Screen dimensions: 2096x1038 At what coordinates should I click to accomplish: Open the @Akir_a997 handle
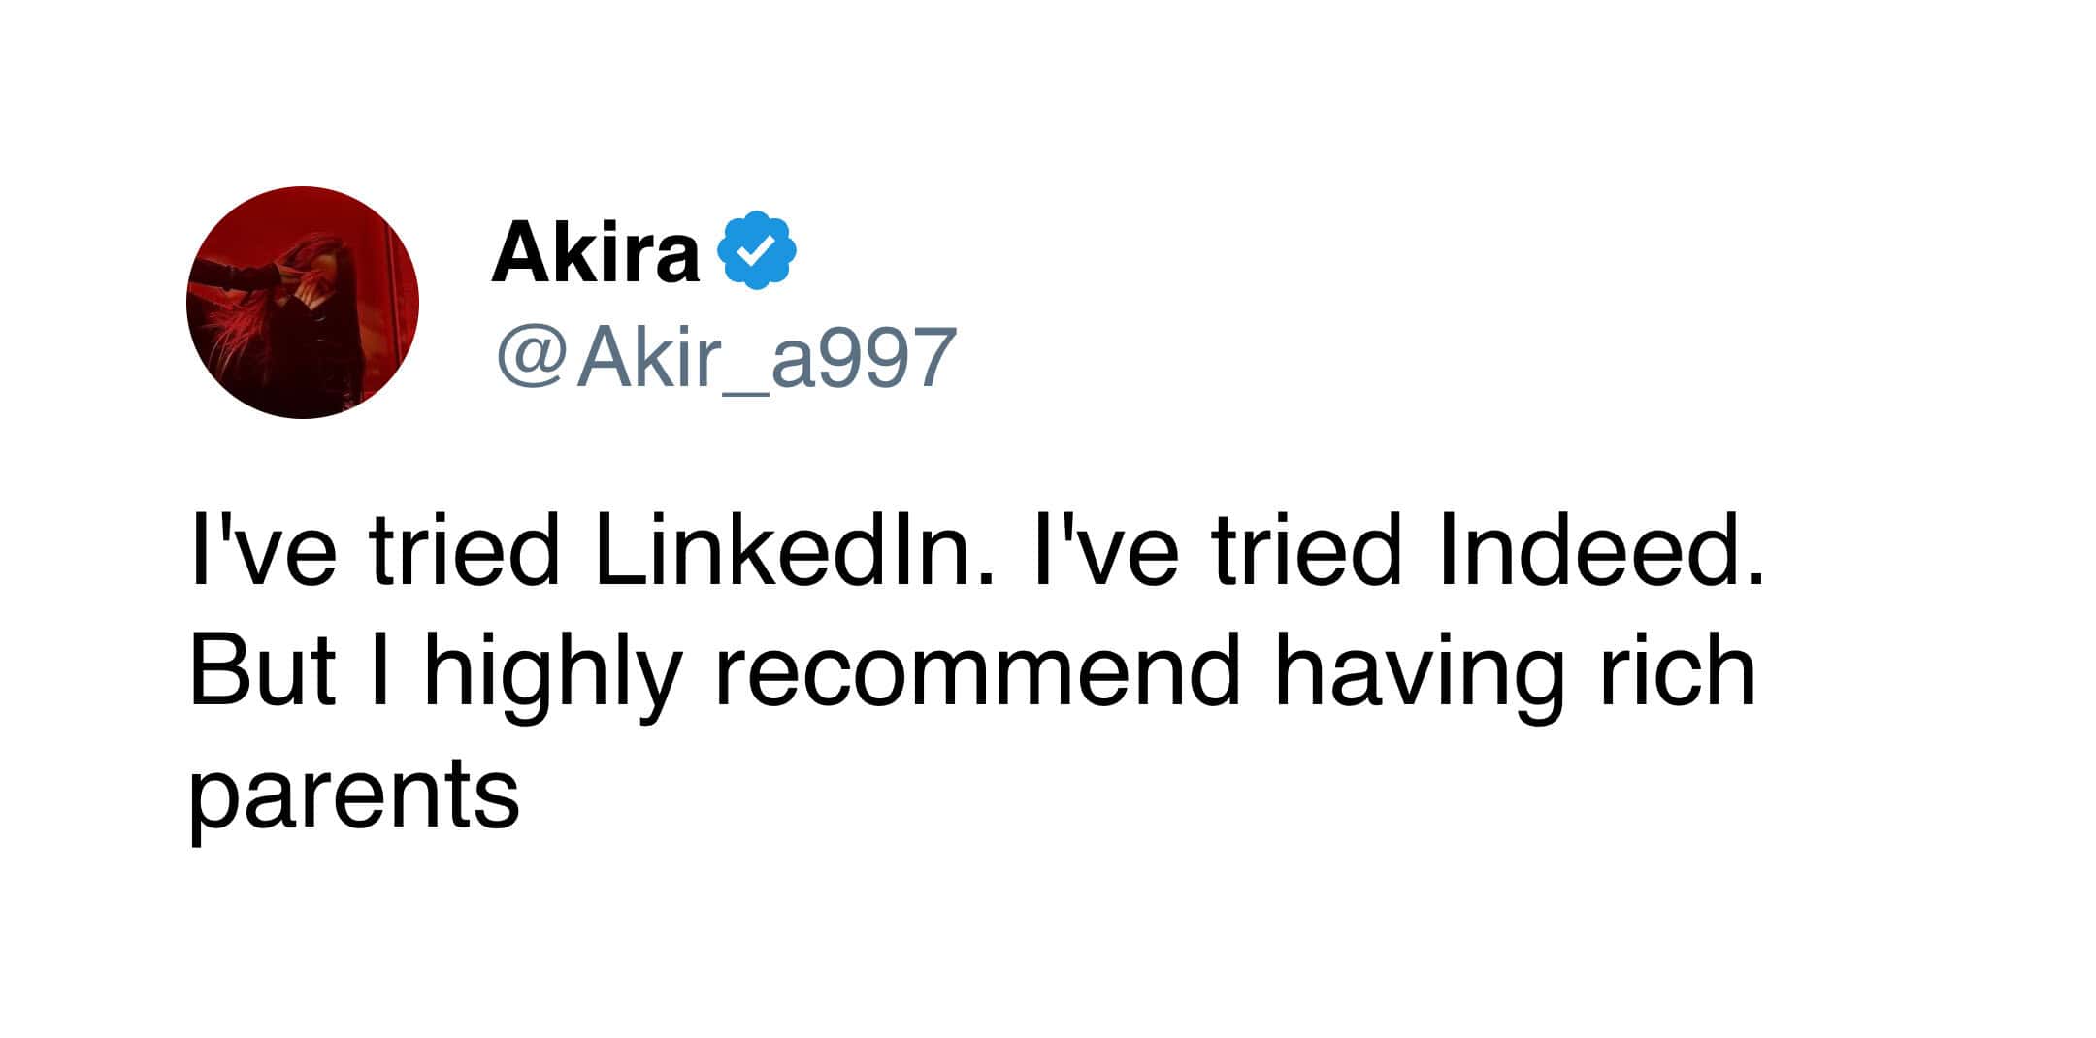click(x=726, y=357)
